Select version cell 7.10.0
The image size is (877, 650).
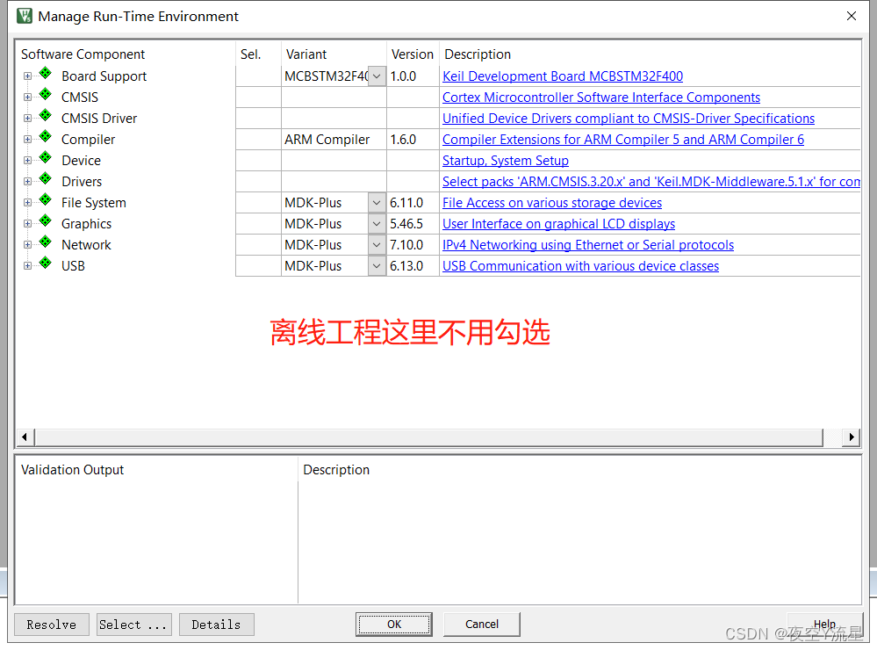[413, 245]
